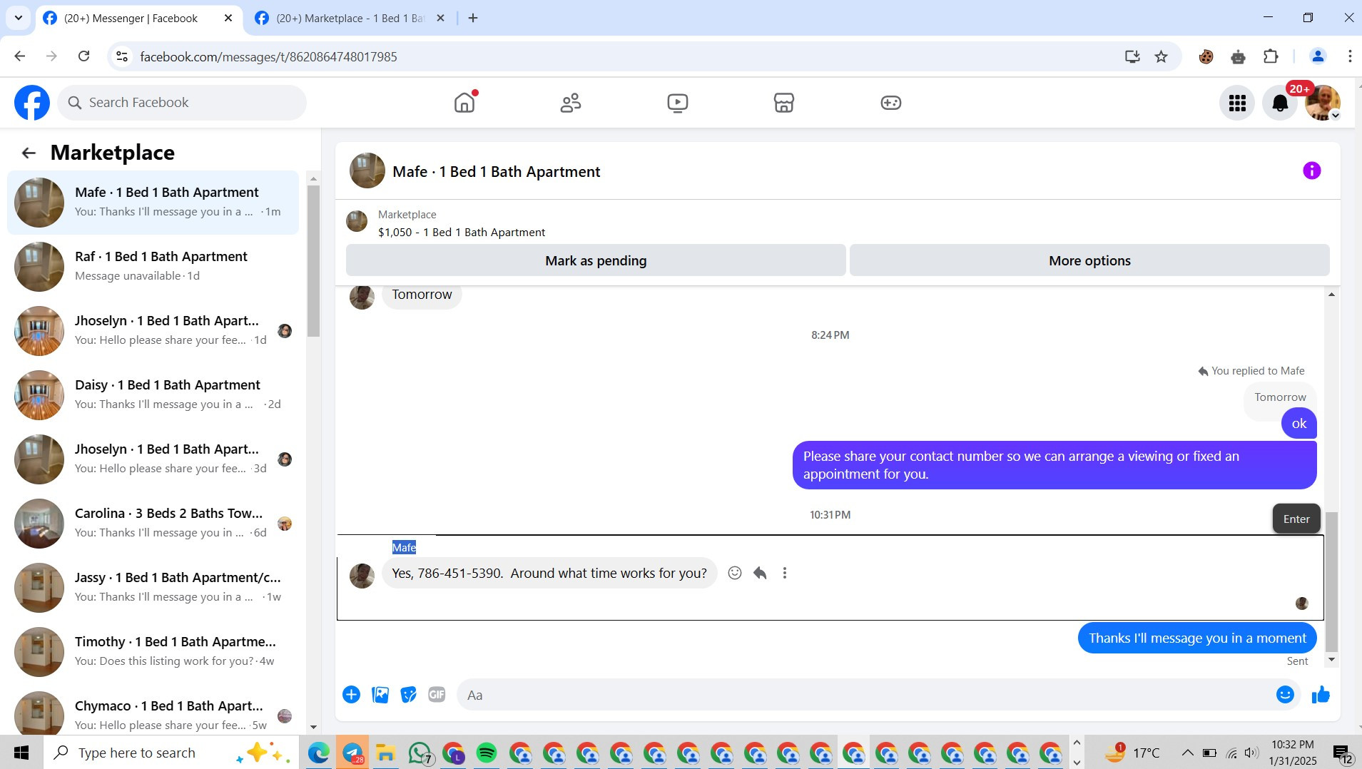Open Carolina 3 Beds 2 Baths conversation

(153, 524)
